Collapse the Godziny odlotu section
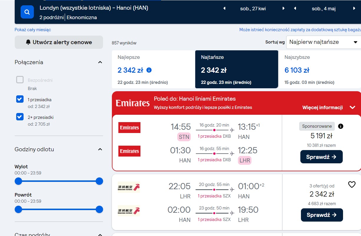The width and height of the screenshot is (361, 236). tap(100, 149)
